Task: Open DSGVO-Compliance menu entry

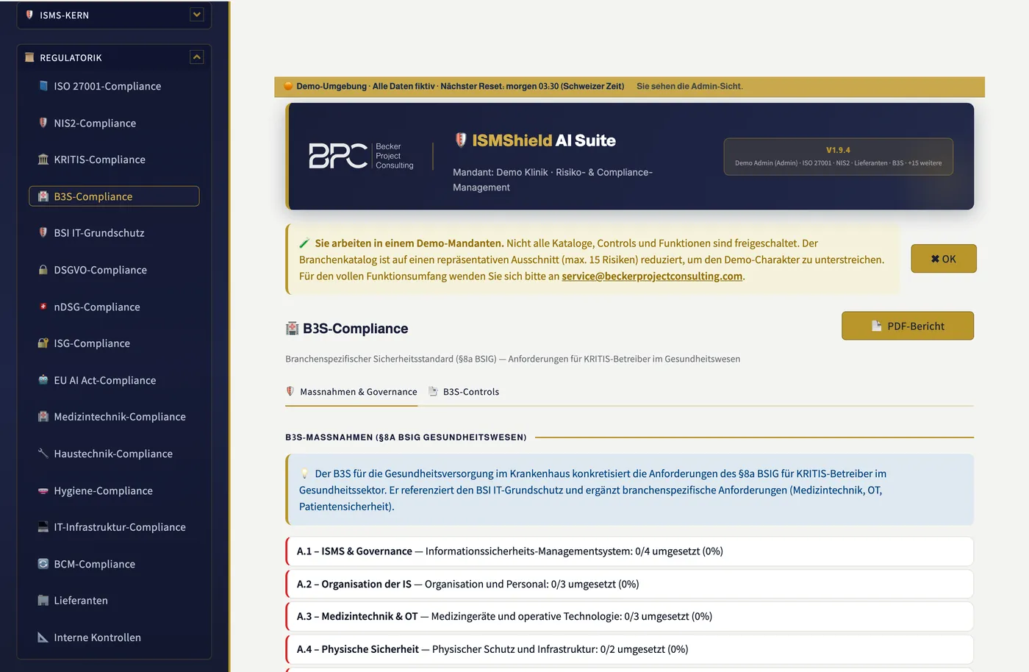Action: (114, 270)
